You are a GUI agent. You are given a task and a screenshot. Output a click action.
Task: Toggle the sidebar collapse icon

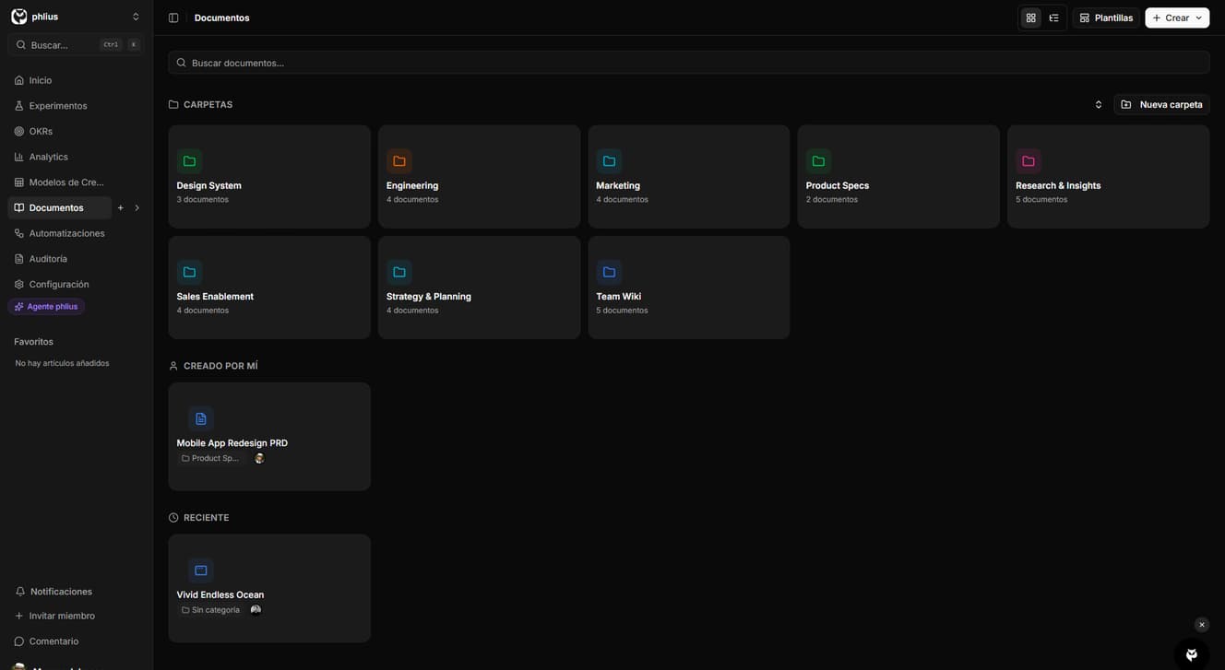coord(173,18)
